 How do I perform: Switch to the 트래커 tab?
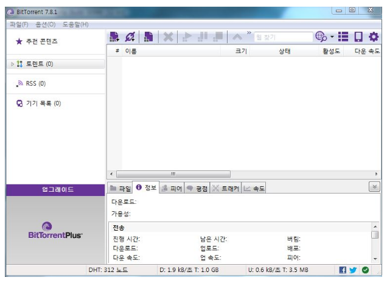pyautogui.click(x=225, y=189)
